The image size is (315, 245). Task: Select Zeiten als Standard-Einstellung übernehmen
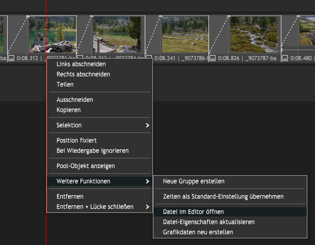click(230, 197)
